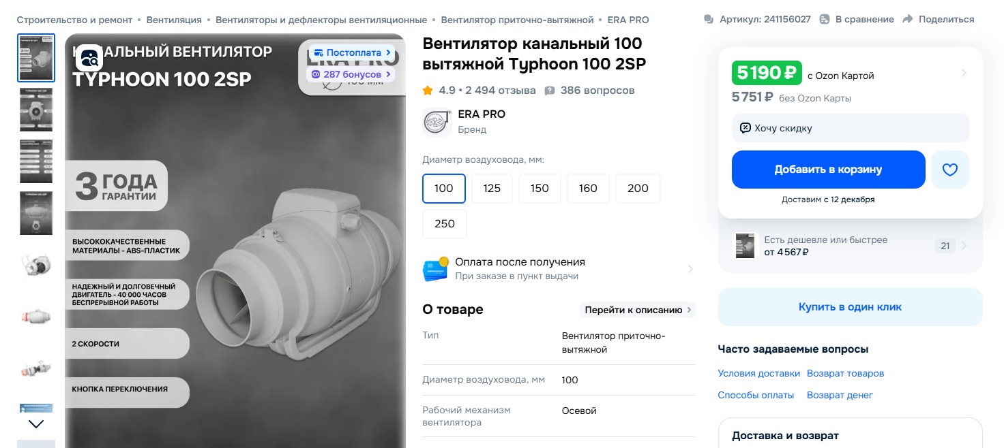Expand the Ozon Card price details chevron
The image size is (1004, 448).
(x=964, y=73)
